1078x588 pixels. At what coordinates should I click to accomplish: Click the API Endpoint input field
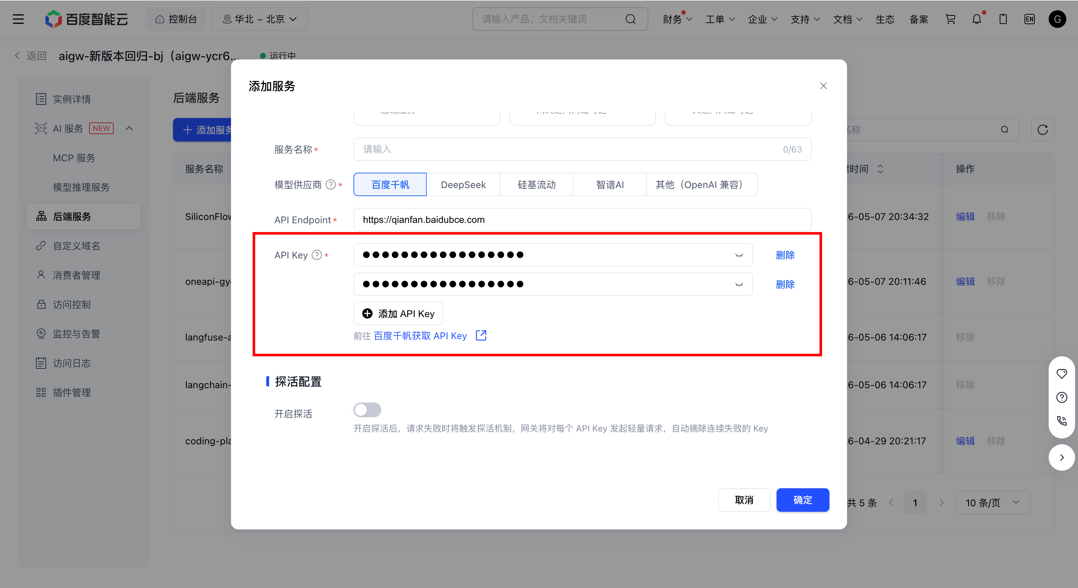point(582,220)
